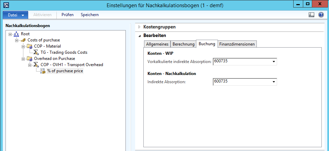Open help via the question mark icon

tap(321, 15)
